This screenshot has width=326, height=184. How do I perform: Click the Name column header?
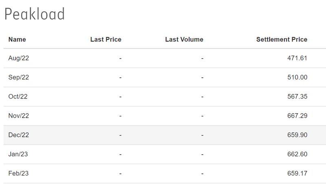click(x=17, y=39)
